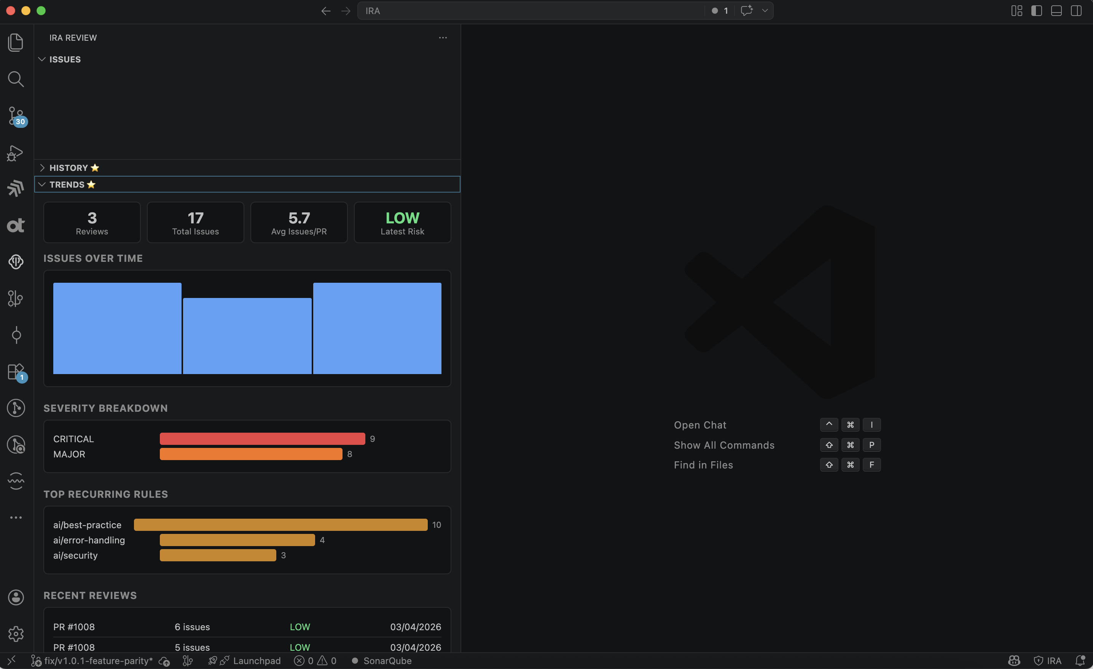Expand the HISTORY section
This screenshot has width=1093, height=669.
click(x=69, y=168)
